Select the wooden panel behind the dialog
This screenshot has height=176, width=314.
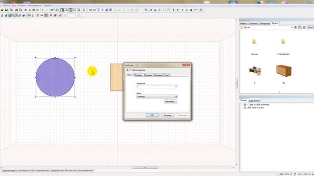click(116, 77)
